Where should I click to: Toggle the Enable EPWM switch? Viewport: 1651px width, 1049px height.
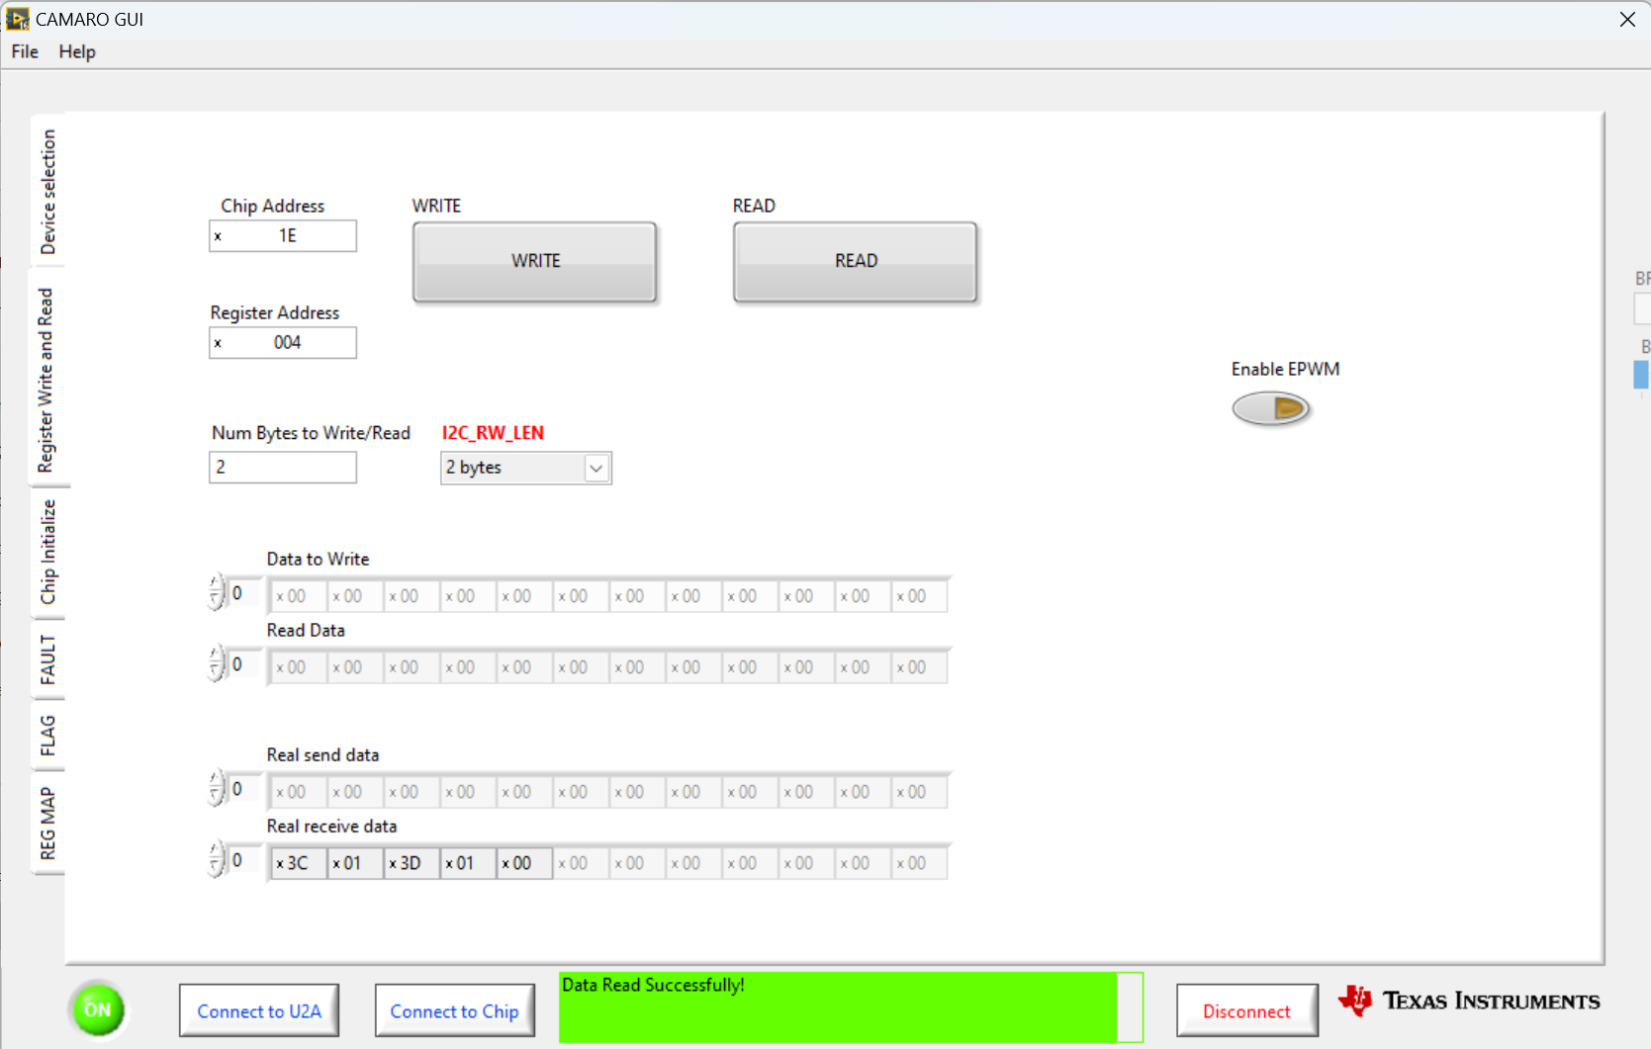(x=1271, y=408)
